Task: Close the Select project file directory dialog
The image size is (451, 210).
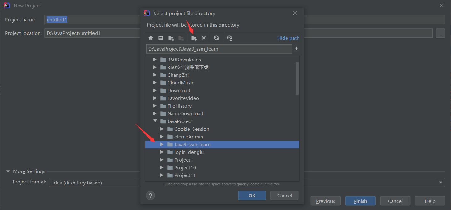Action: (x=295, y=13)
